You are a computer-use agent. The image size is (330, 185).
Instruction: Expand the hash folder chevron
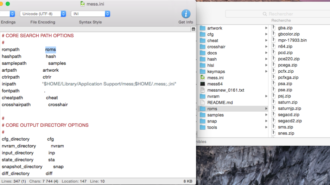pyautogui.click(x=266, y=59)
